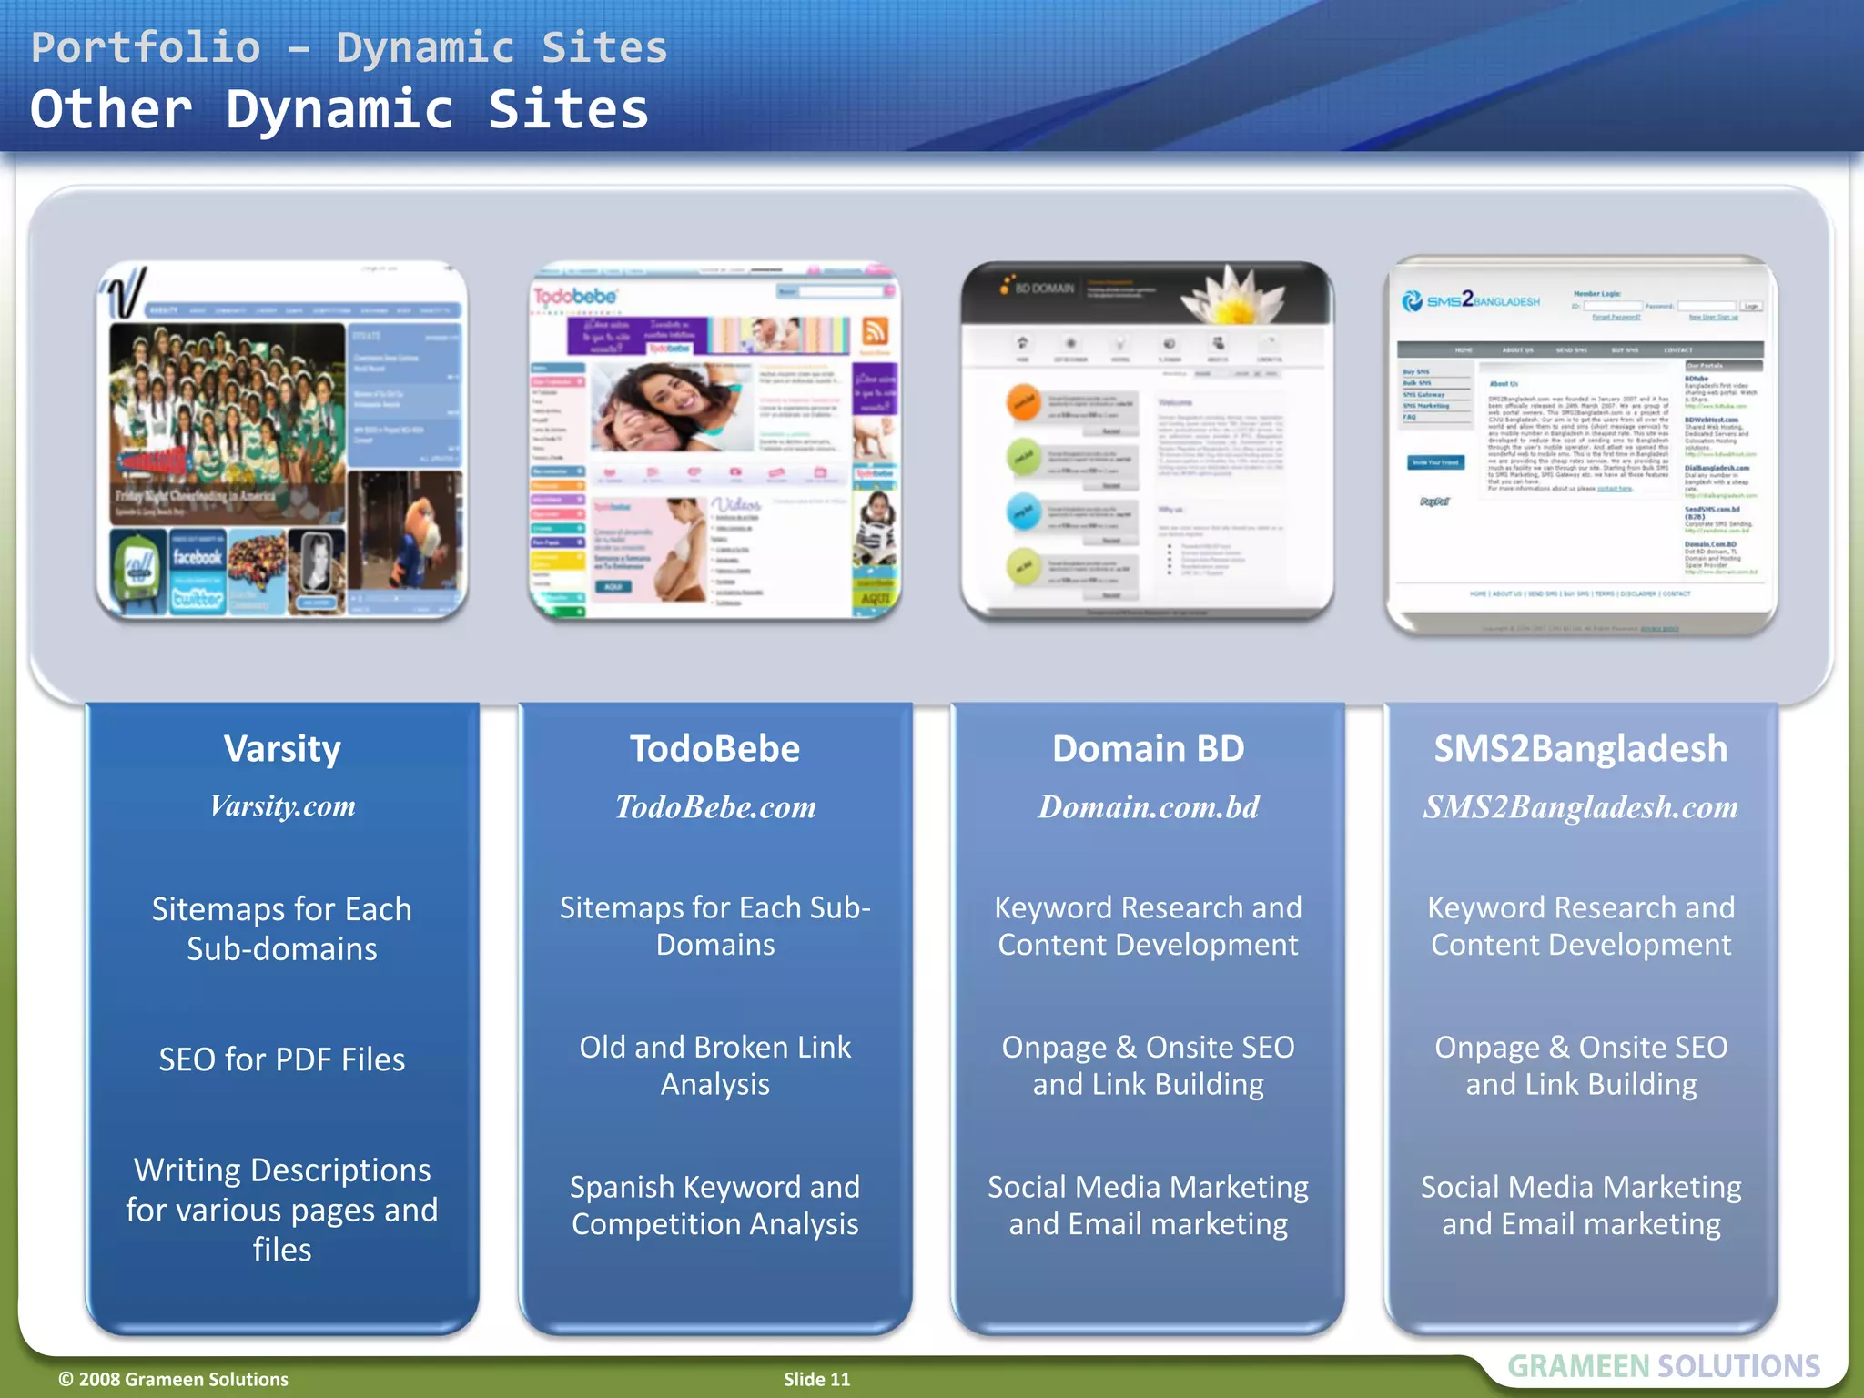
Task: Select the Varsity column heading
Action: 282,749
